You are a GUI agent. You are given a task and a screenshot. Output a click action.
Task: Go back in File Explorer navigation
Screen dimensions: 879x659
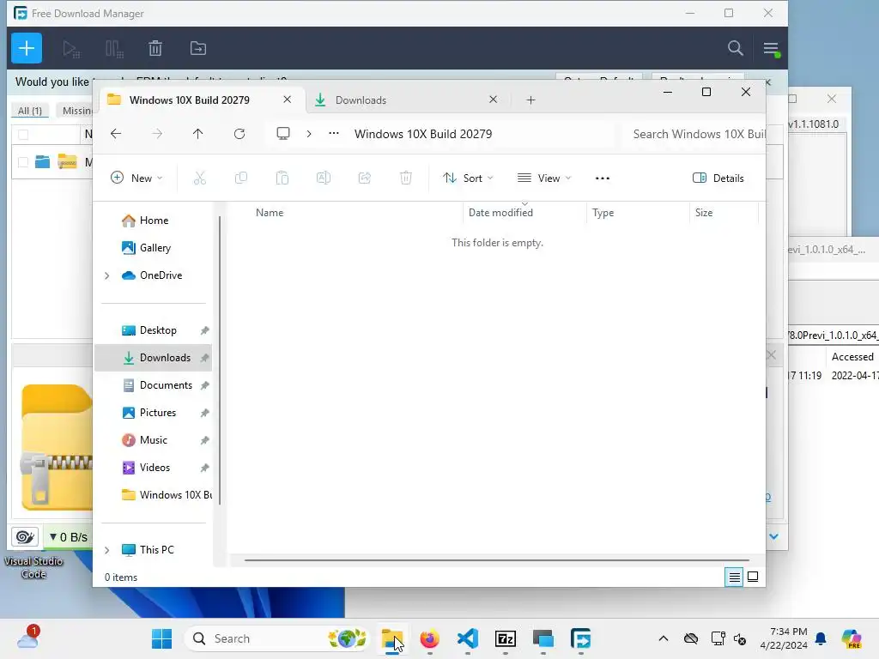point(116,134)
